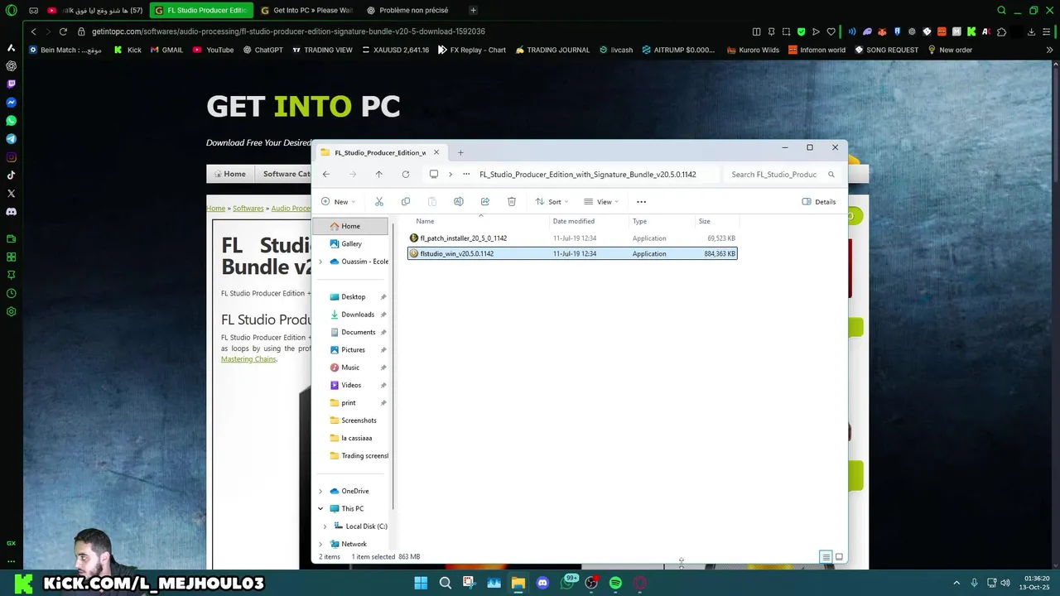The height and width of the screenshot is (596, 1060).
Task: Click the Delete trash icon in Explorer
Action: pos(512,201)
